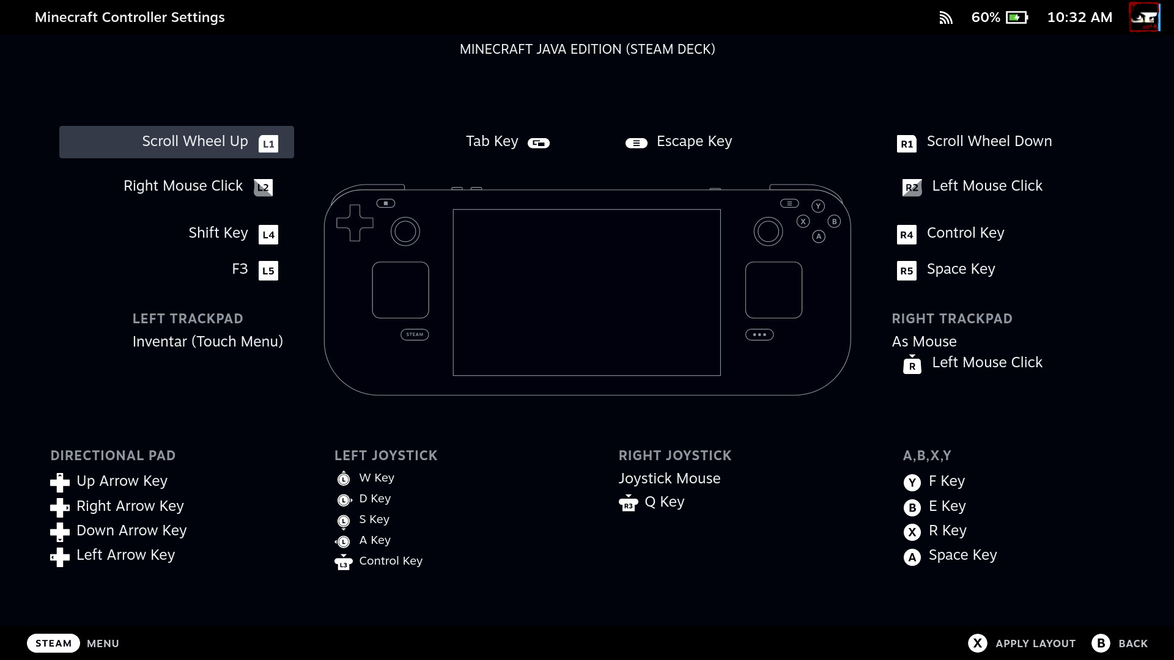Screen dimensions: 1174x660
Task: Expand the Right Joystick Joystick Mouse mapping
Action: pyautogui.click(x=670, y=478)
